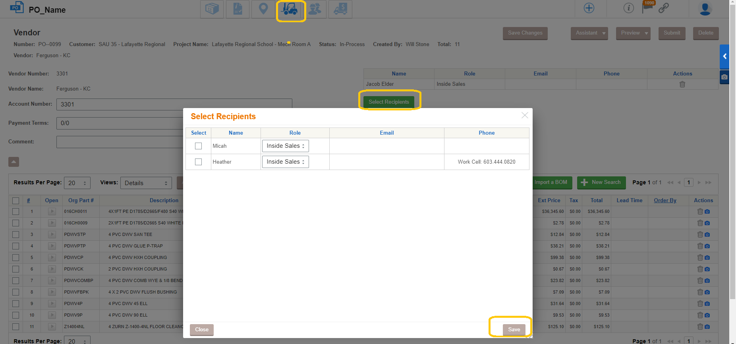This screenshot has width=736, height=344.
Task: Delete line item 11 with trash icon
Action: [700, 327]
